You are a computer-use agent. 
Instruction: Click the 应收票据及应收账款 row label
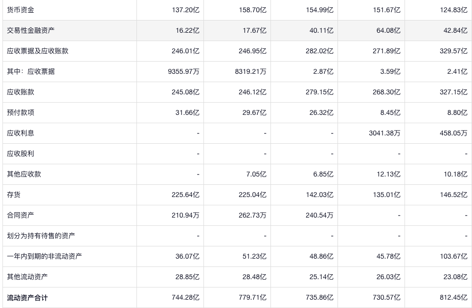38,51
